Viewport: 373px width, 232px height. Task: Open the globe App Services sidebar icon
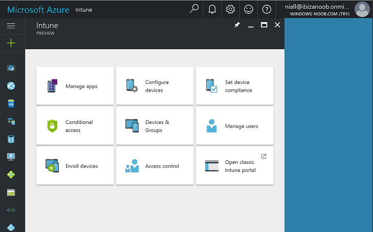click(x=11, y=86)
